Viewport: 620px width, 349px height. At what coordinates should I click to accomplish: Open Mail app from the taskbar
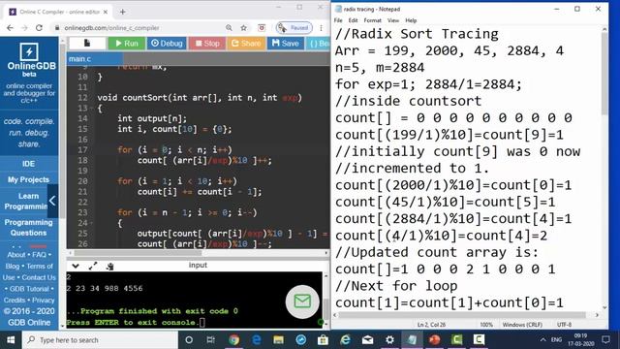click(x=367, y=340)
